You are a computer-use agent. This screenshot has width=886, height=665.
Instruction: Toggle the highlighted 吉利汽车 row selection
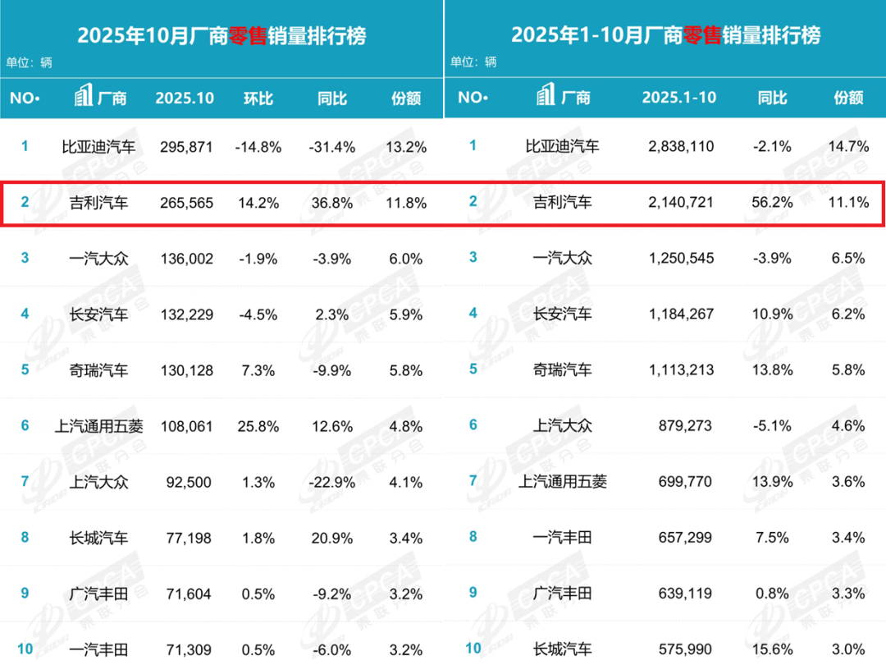[221, 203]
